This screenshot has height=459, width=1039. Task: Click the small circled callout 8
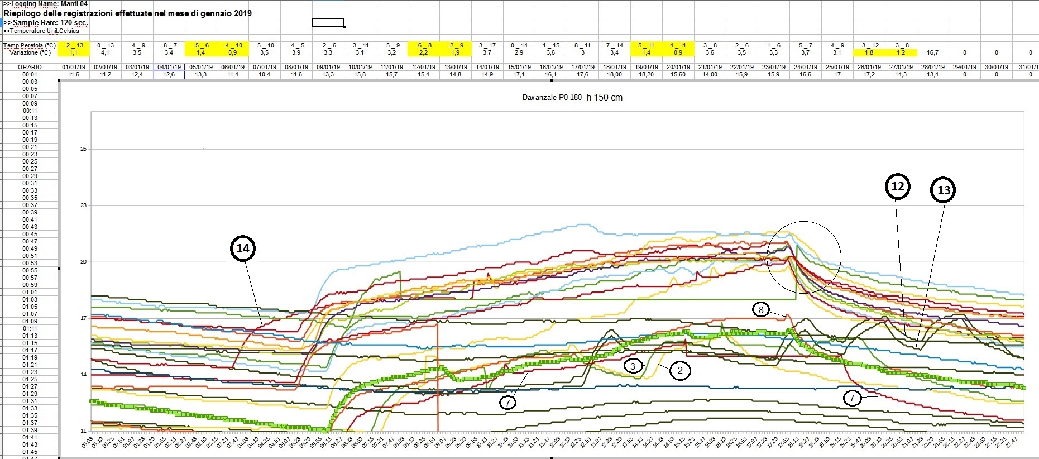coord(760,310)
